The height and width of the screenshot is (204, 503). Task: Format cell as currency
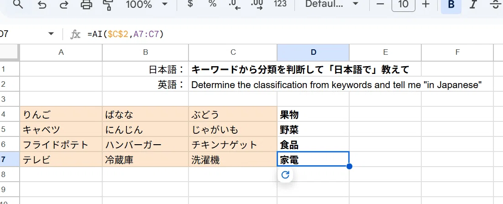190,4
